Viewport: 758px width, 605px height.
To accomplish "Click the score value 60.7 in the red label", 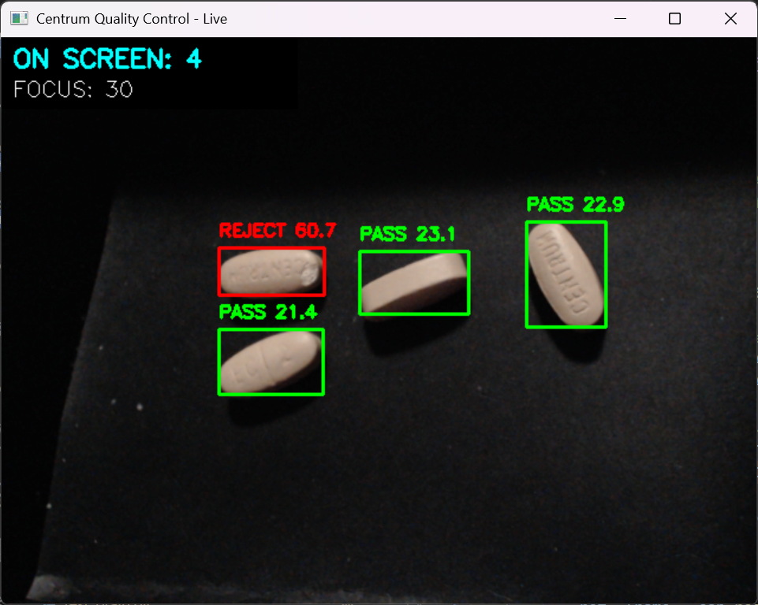I will (x=316, y=230).
